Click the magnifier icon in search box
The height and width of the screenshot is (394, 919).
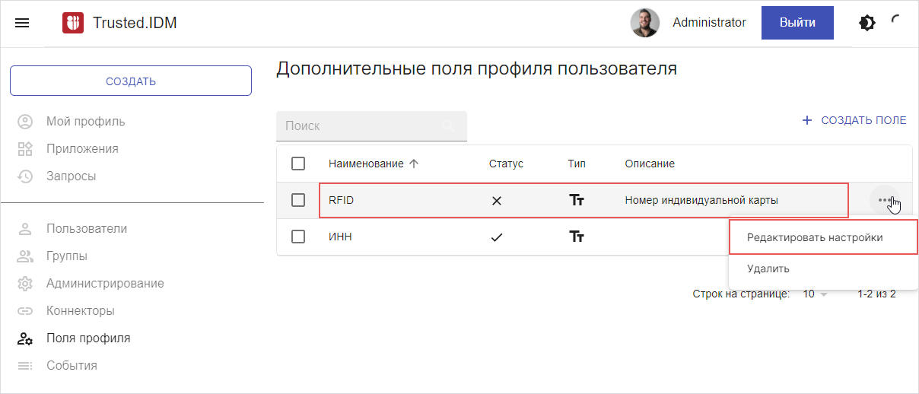(449, 126)
